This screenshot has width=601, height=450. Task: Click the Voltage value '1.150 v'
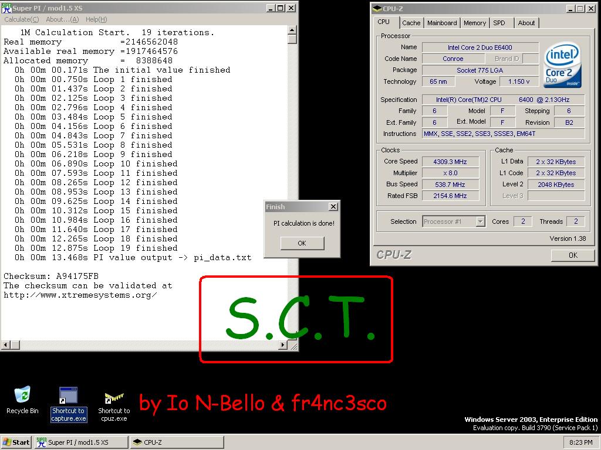coord(519,81)
